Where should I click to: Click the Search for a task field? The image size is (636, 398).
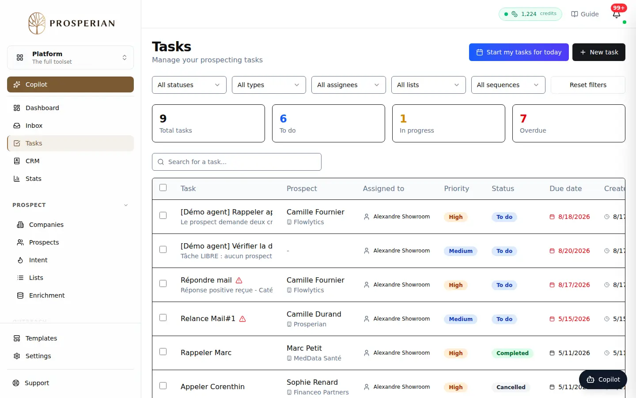point(237,162)
